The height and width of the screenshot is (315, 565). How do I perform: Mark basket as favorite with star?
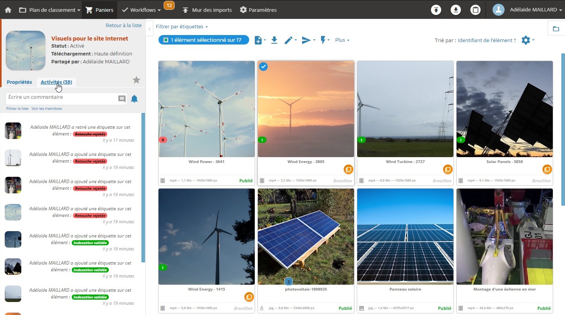point(136,80)
